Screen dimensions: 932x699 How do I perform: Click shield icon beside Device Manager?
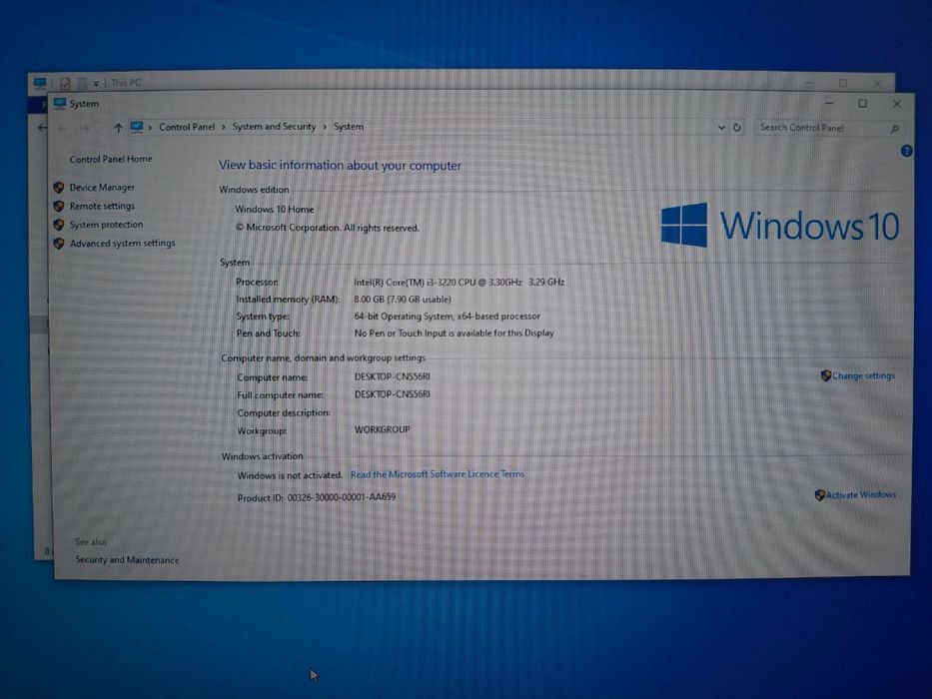coord(58,188)
